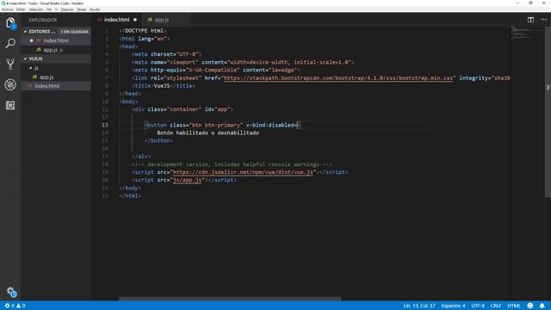The image size is (551, 310).
Task: Open the Explorer view in activity bar
Action: pos(10,23)
